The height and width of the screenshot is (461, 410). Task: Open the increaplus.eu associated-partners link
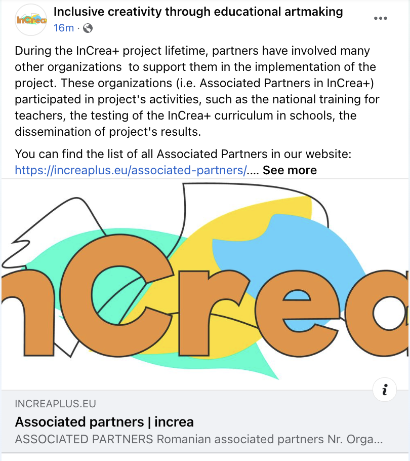click(x=131, y=170)
